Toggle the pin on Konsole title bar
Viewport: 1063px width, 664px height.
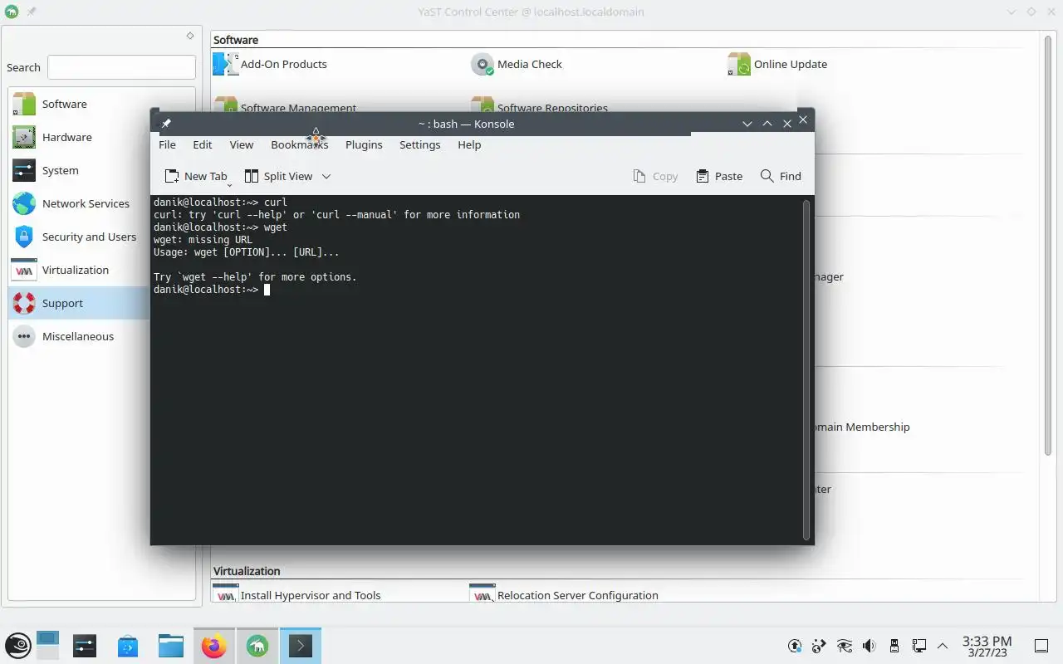pos(166,124)
